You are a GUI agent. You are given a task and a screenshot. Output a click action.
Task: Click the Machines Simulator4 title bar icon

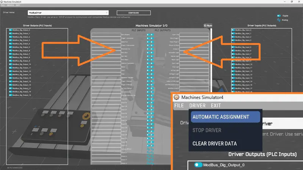[x=2, y=2]
